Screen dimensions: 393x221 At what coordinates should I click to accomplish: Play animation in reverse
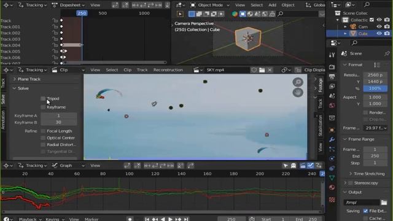tap(163, 219)
